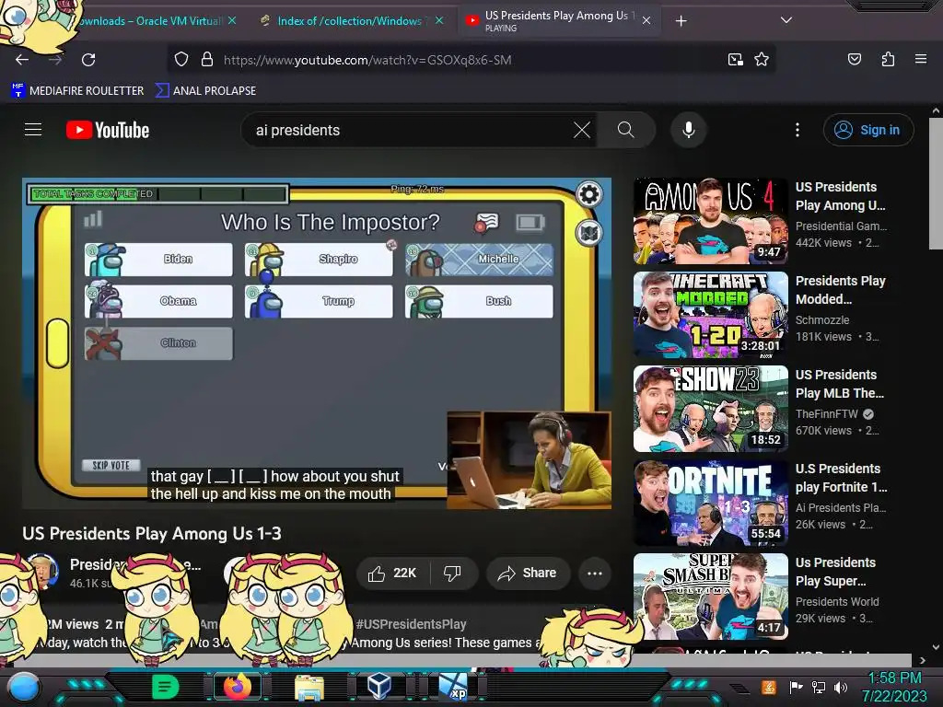Dislike the video
943x707 pixels.
tap(453, 573)
